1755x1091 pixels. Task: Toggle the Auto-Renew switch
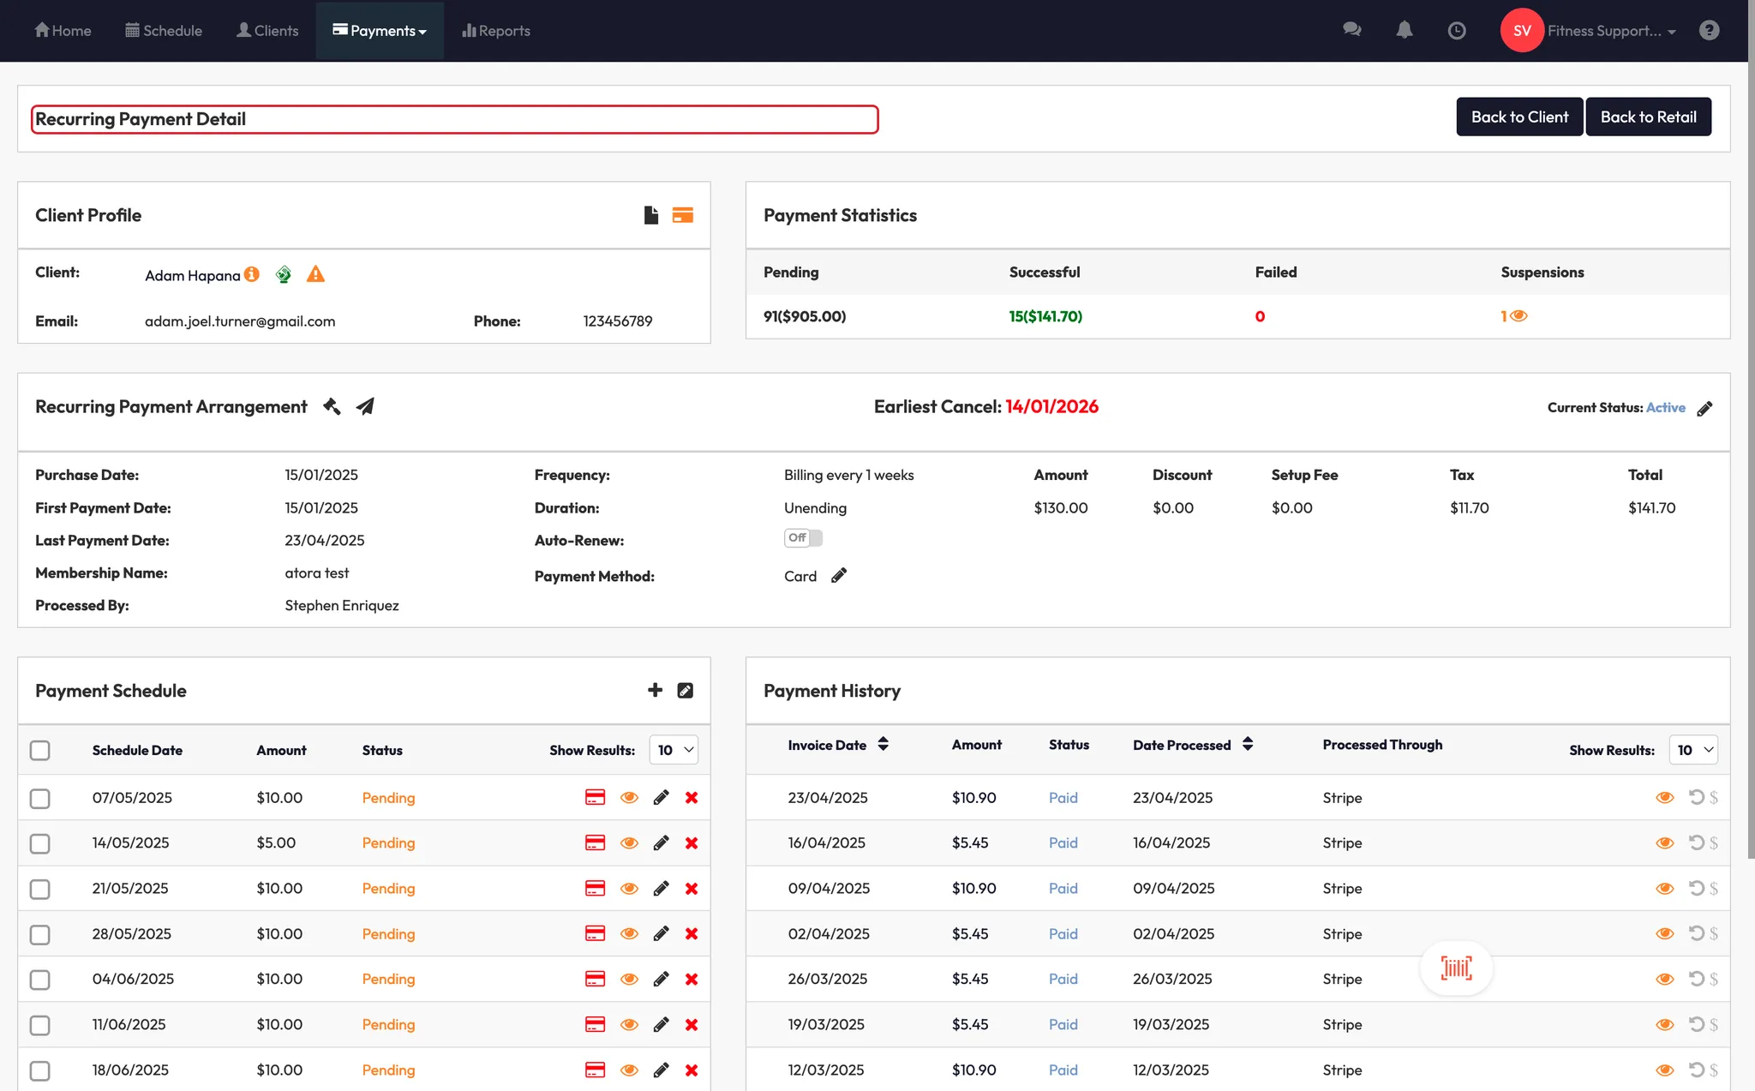[803, 538]
